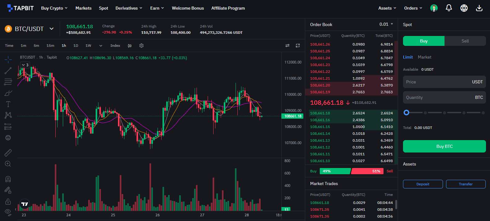Go to Markets page
Viewport: 490px width, 221px height.
(x=84, y=8)
